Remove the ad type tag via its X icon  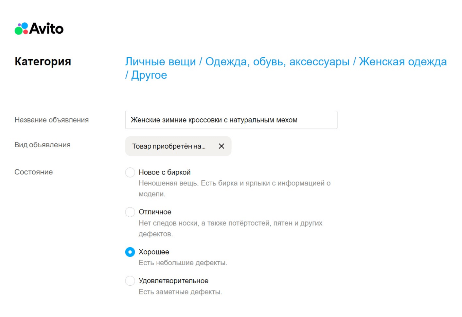(221, 146)
